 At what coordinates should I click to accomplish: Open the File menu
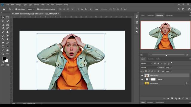pos(8,5)
